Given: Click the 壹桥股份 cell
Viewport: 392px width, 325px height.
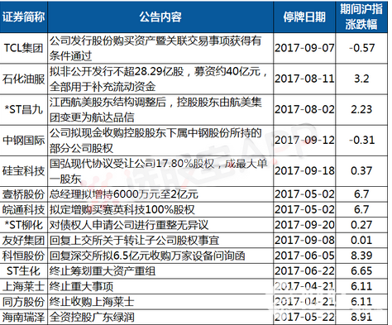Looking at the screenshot, I should (x=23, y=194).
